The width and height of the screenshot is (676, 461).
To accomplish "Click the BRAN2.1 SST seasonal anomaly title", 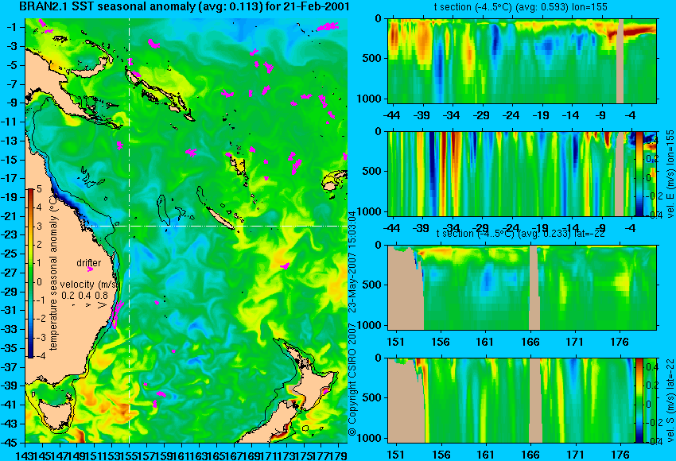I will pyautogui.click(x=184, y=7).
